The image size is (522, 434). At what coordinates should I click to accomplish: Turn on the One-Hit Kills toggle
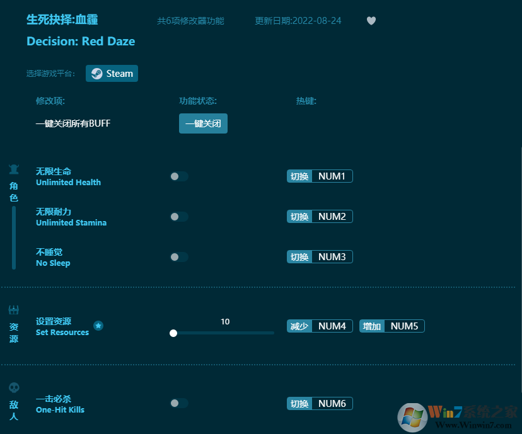pyautogui.click(x=178, y=404)
